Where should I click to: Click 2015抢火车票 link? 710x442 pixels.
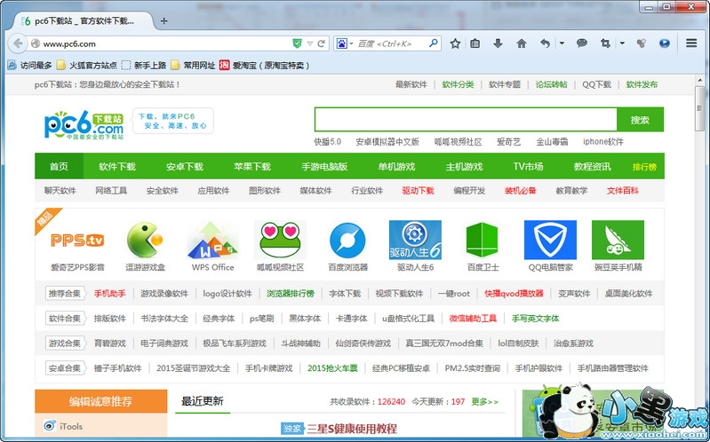pyautogui.click(x=332, y=367)
